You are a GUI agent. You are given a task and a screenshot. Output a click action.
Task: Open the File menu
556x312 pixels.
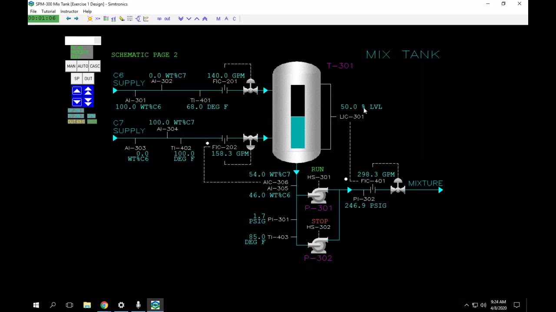(33, 11)
